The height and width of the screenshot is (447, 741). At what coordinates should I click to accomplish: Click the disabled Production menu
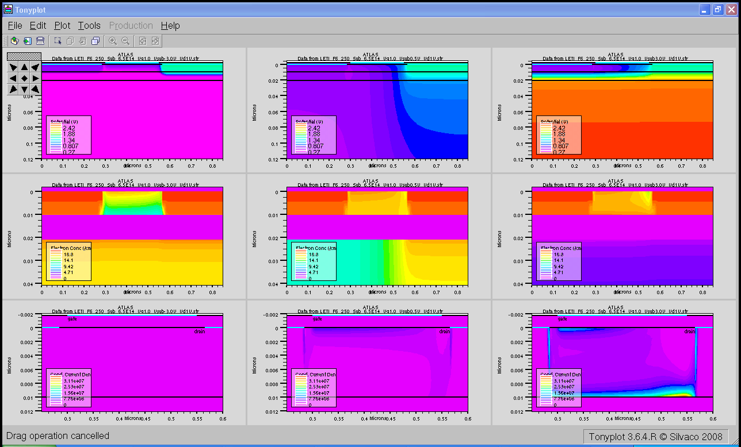pos(131,26)
